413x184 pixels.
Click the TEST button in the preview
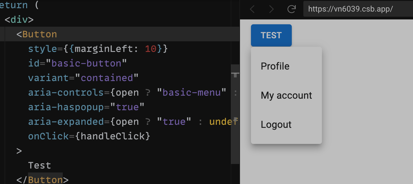pyautogui.click(x=271, y=35)
